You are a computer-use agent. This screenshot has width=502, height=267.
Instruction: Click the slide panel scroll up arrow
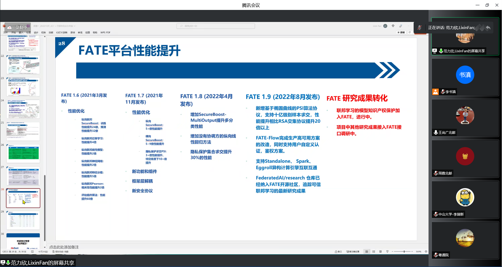45,37
